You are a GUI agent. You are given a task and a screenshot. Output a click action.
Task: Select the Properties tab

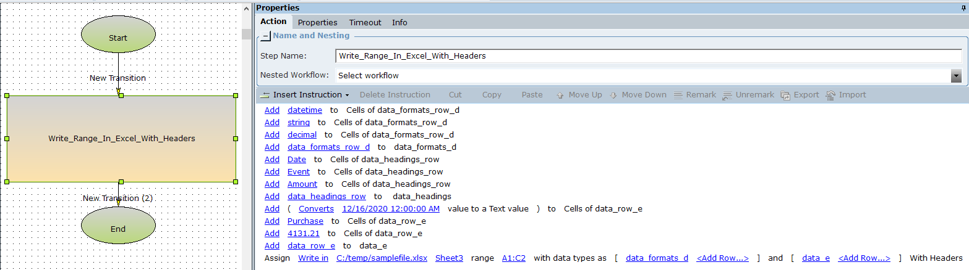click(317, 22)
